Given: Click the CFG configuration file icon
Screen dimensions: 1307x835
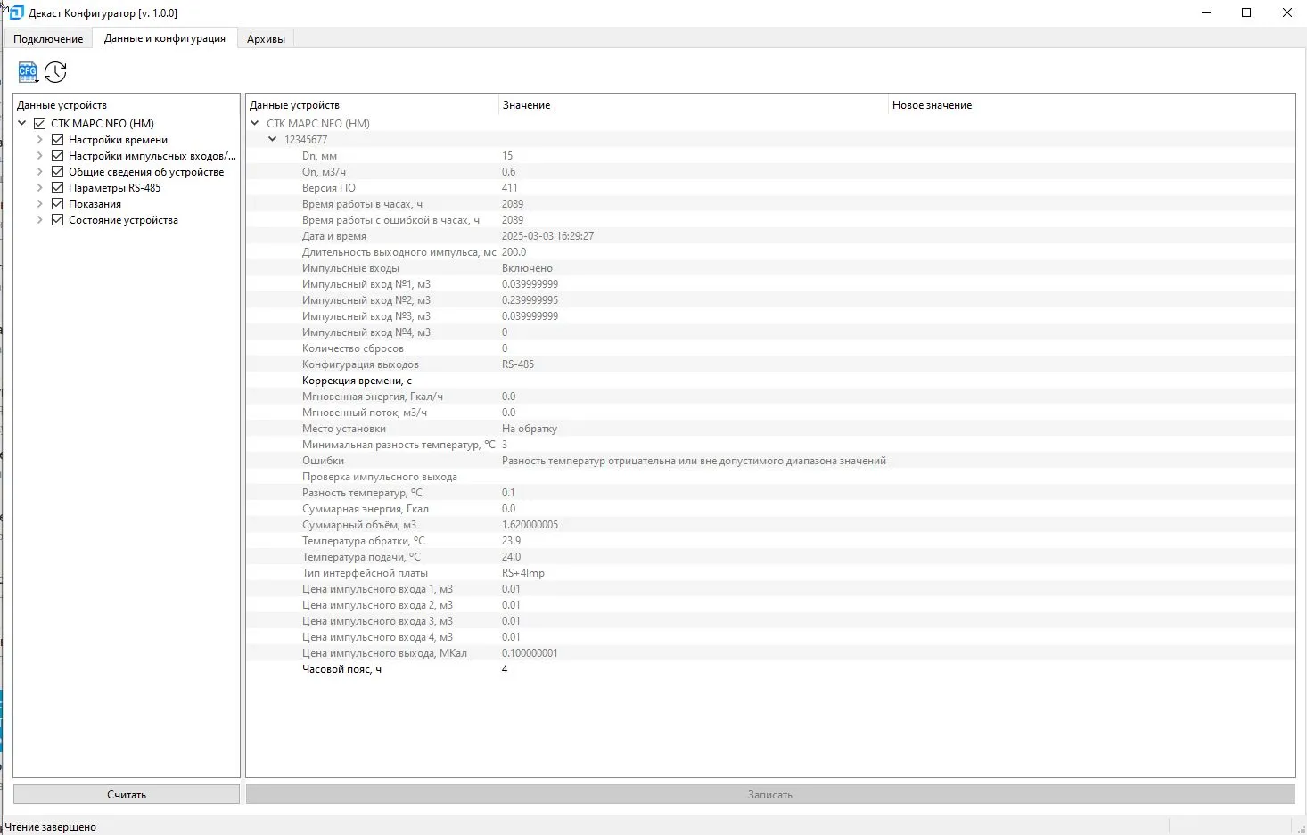Looking at the screenshot, I should coord(28,72).
